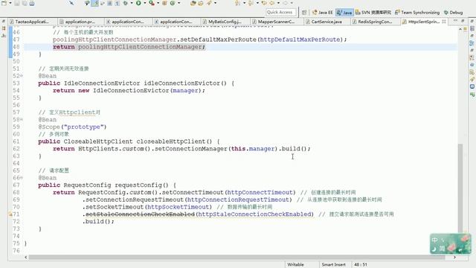The image size is (476, 268).
Task: Click the New file toolbar icon
Action: coord(4,3)
